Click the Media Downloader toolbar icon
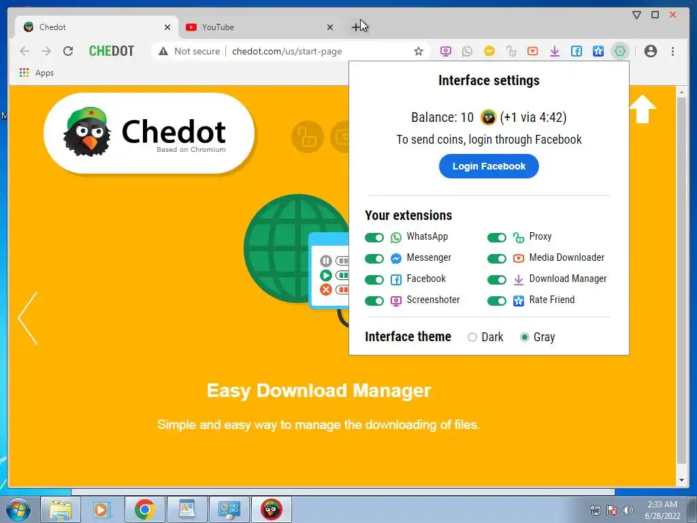 (532, 51)
